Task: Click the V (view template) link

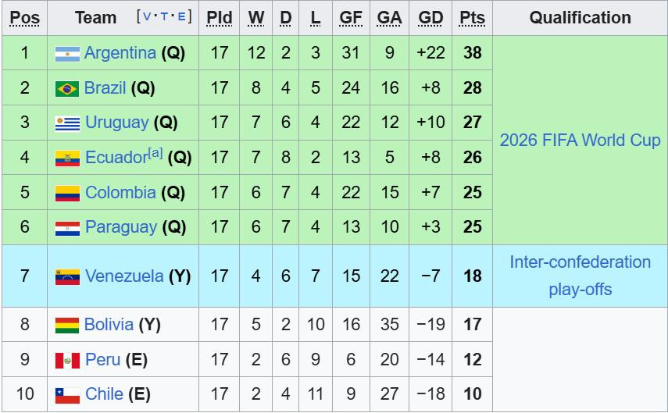Action: pos(146,17)
